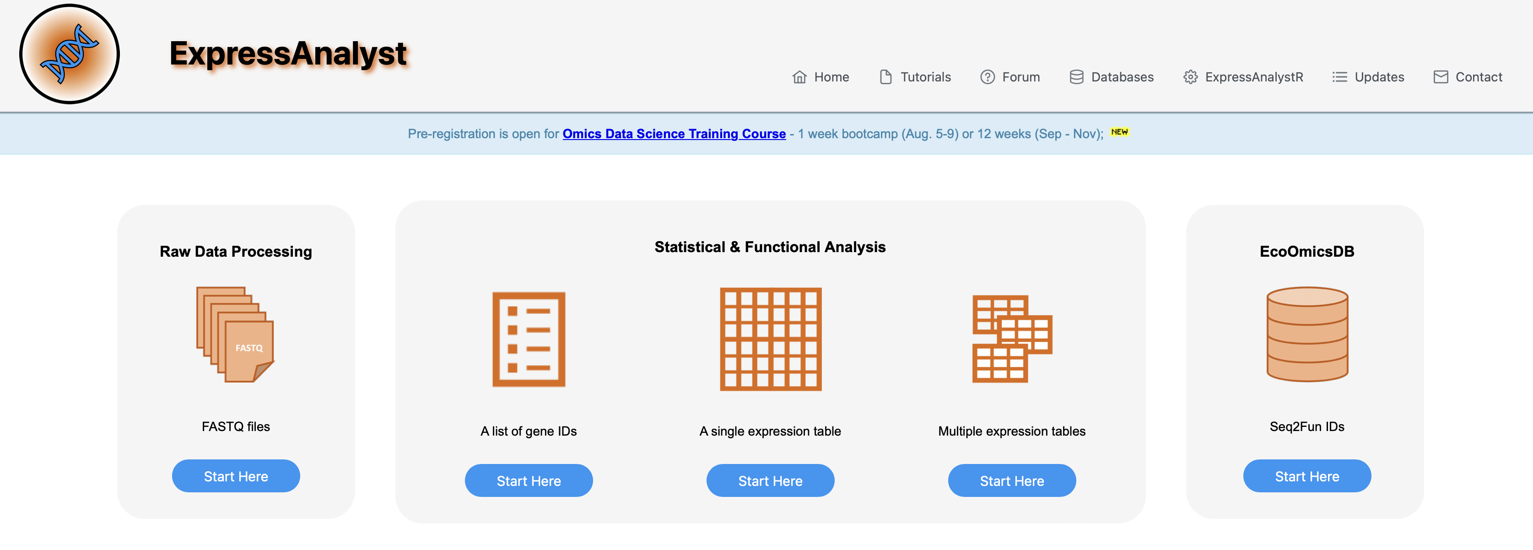Start Here under A list of gene IDs
Viewport: 1533px width, 550px height.
coord(529,481)
